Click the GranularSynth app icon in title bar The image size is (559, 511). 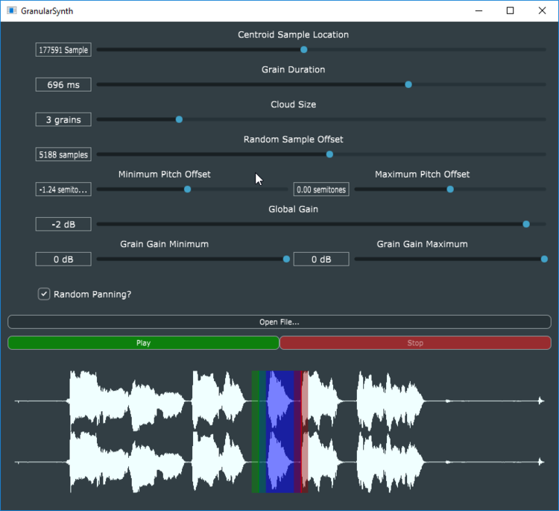pos(12,10)
